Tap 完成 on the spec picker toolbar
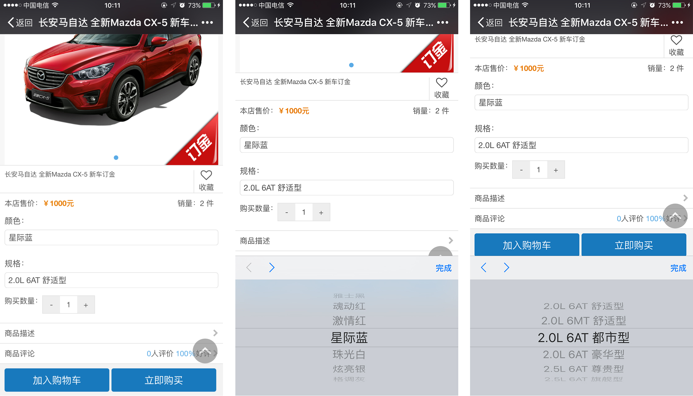This screenshot has width=693, height=396. pyautogui.click(x=678, y=268)
